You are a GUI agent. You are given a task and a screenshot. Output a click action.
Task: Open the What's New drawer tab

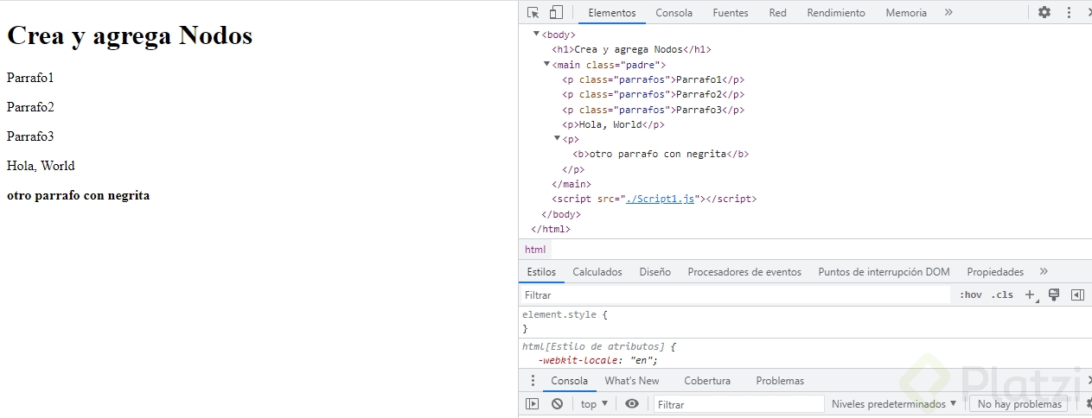click(x=632, y=381)
